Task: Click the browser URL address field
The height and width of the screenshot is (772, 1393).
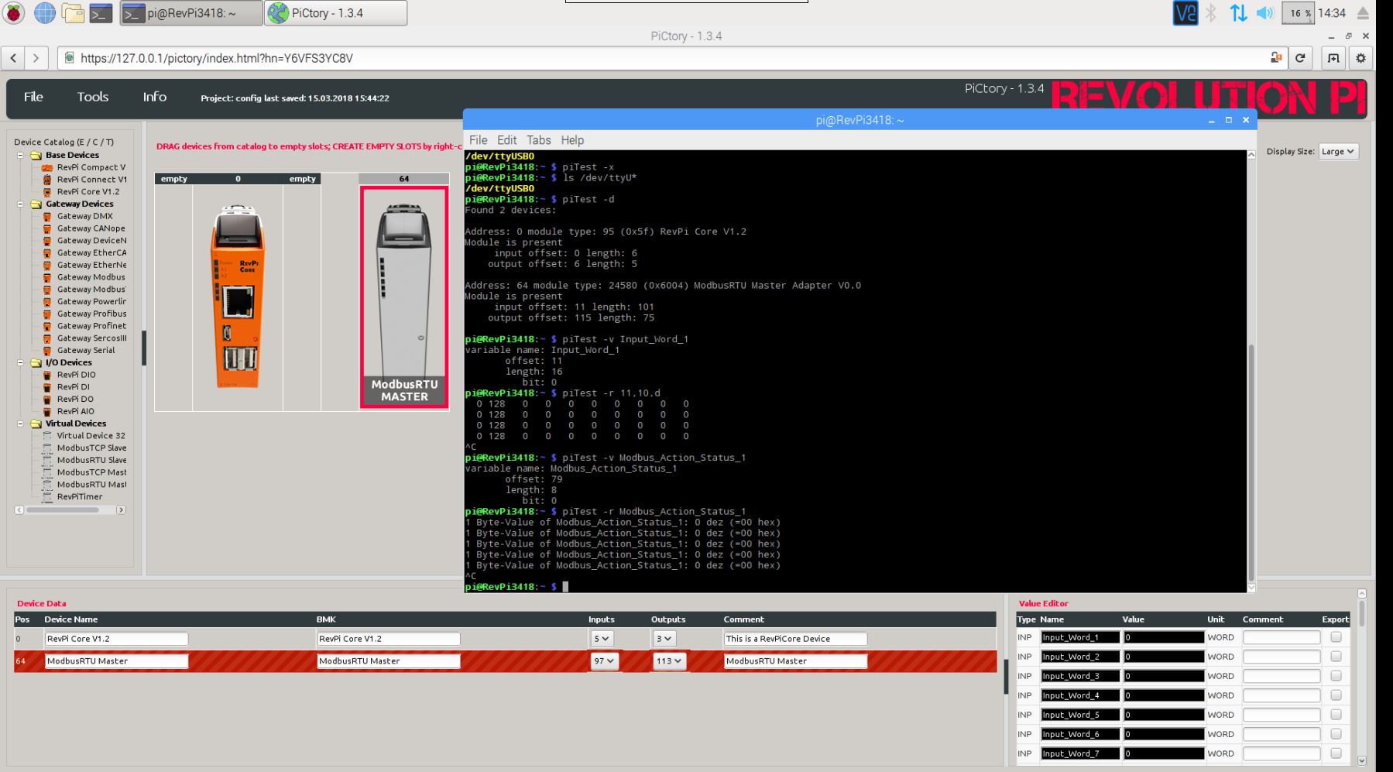Action: coord(671,58)
